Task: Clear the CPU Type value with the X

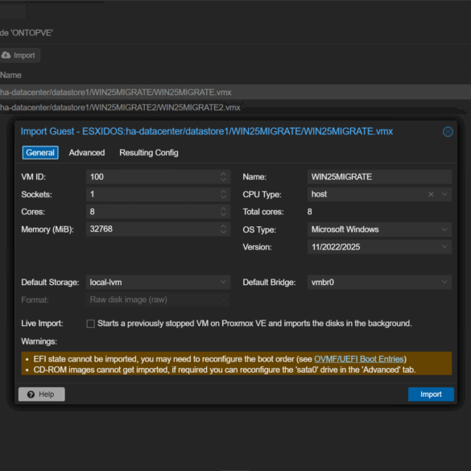Action: tap(431, 194)
